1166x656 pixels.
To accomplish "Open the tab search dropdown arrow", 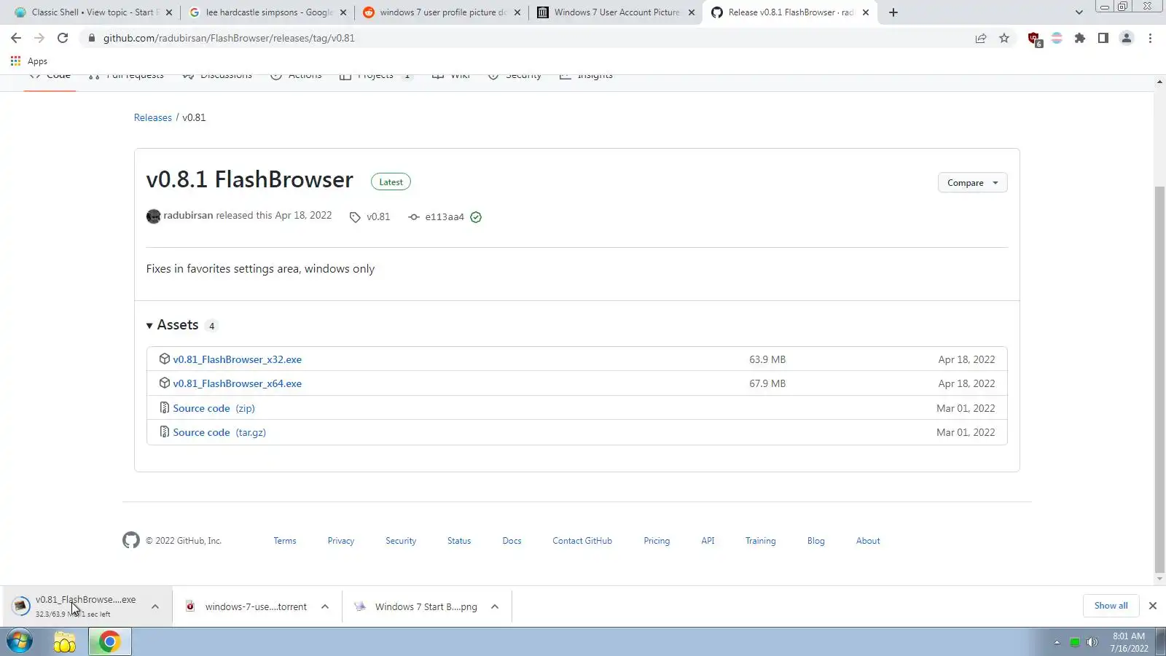I will (x=1079, y=12).
